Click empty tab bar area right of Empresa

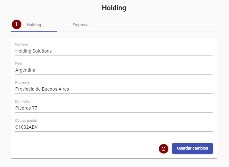click(x=155, y=25)
